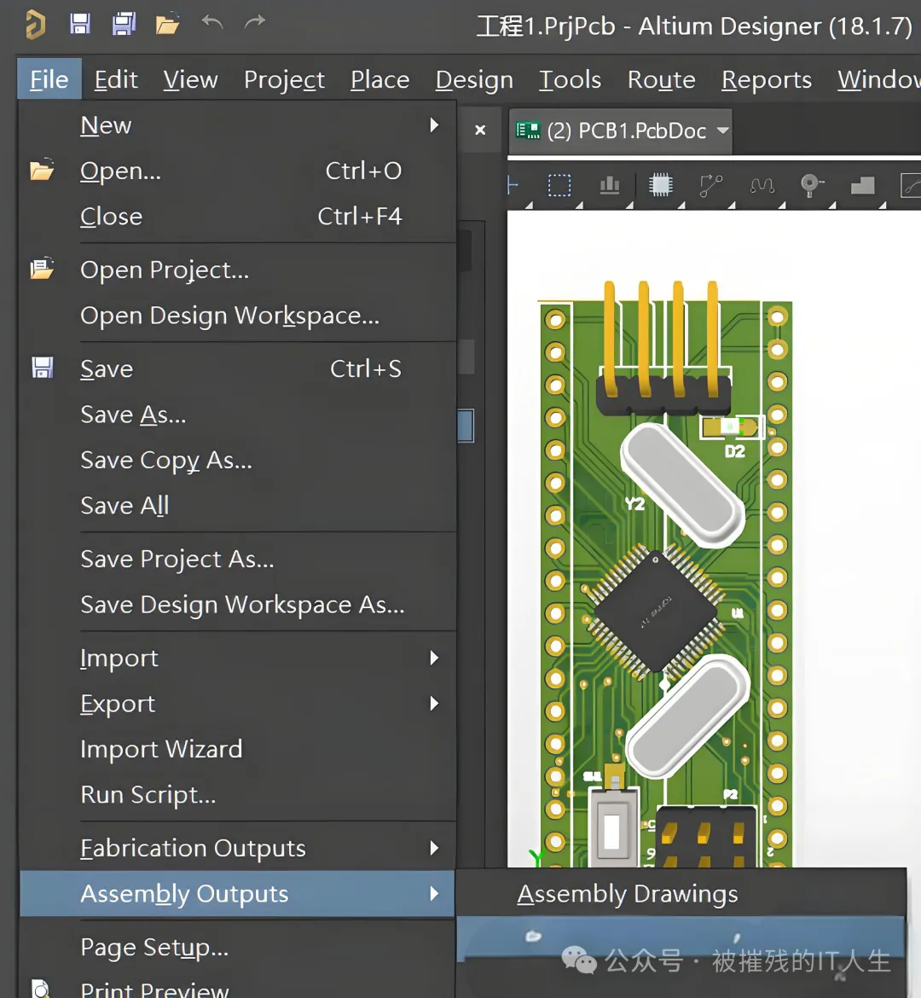
Task: Click the place via icon
Action: click(811, 185)
